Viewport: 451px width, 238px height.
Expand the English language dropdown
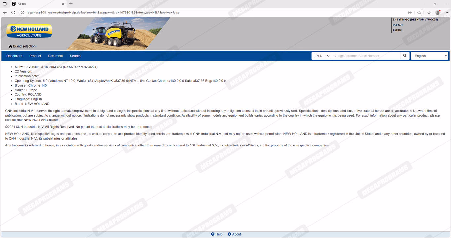(430, 56)
